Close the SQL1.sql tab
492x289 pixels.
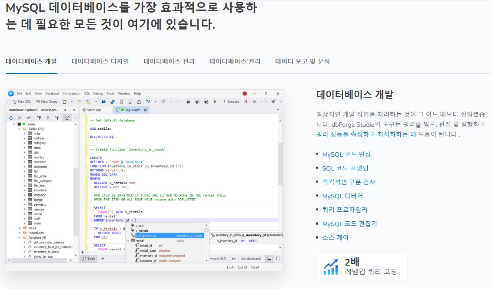coord(145,110)
